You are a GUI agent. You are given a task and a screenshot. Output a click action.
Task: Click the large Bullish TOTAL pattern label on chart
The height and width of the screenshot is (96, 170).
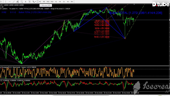pos(136,13)
